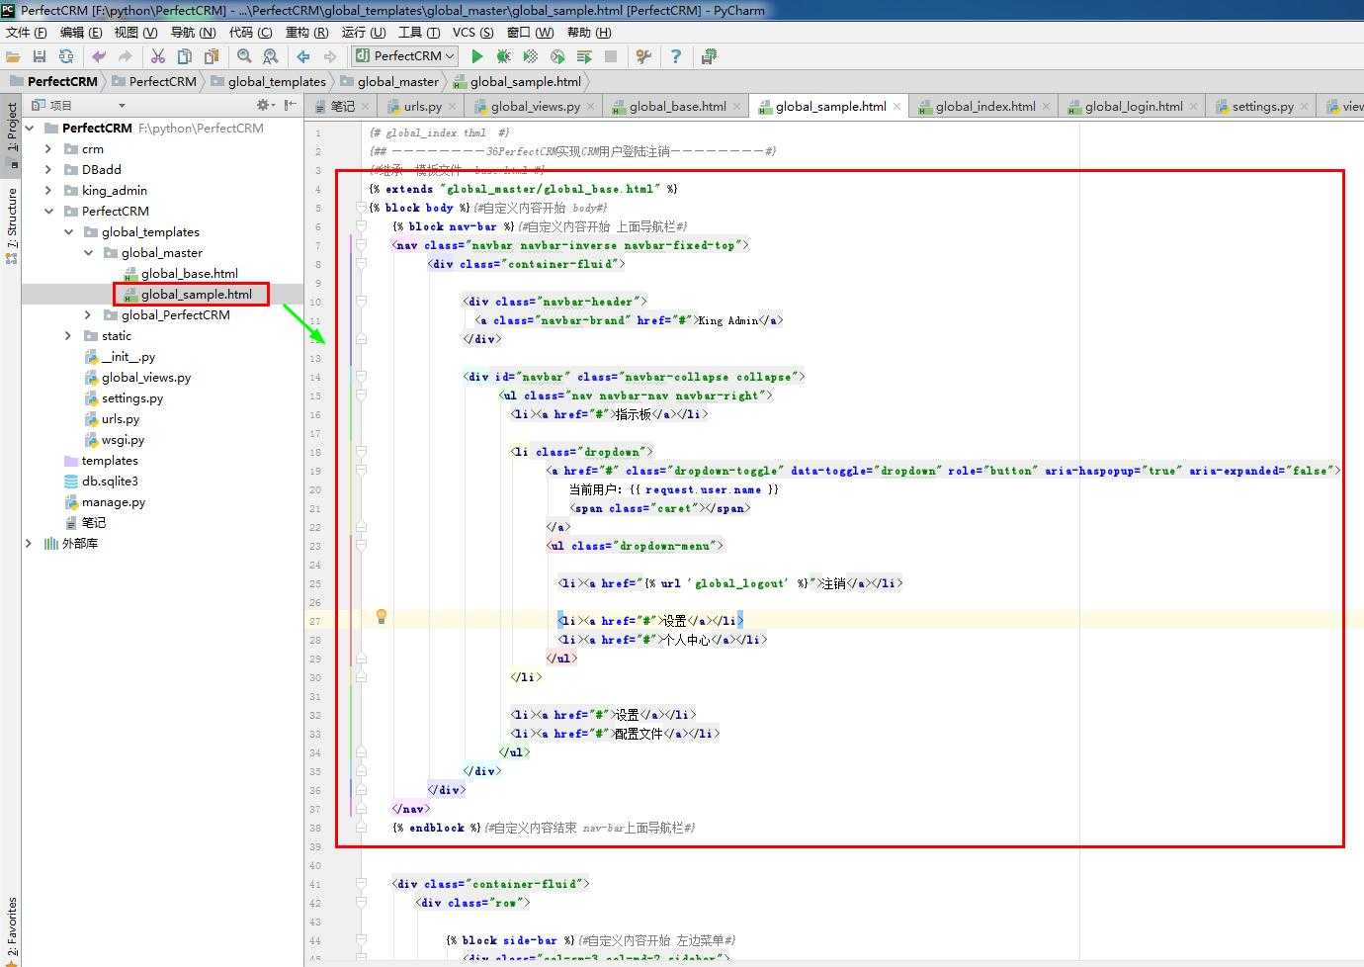The width and height of the screenshot is (1364, 967).
Task: Click the Paste clipboard icon
Action: point(212,56)
